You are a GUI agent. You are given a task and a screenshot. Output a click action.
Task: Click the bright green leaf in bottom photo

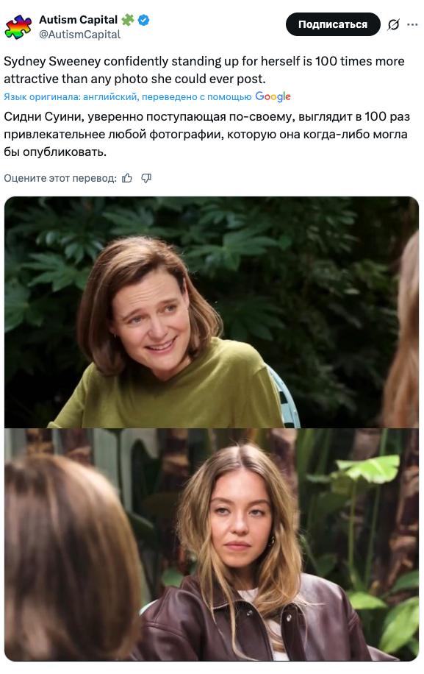370,469
